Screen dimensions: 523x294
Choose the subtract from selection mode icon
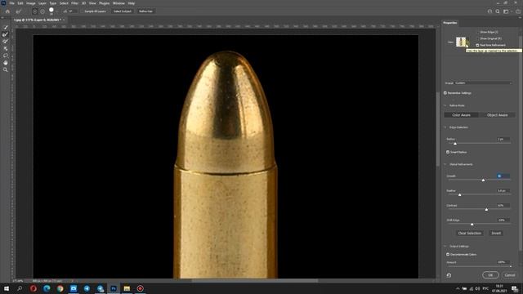42,11
